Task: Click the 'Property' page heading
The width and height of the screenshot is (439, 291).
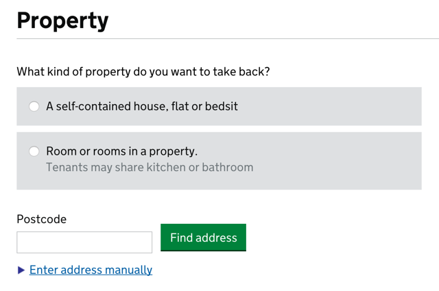Action: tap(62, 21)
